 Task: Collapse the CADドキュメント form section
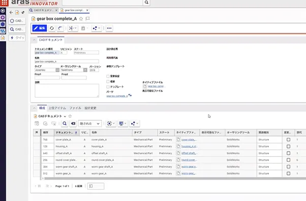coord(34,40)
